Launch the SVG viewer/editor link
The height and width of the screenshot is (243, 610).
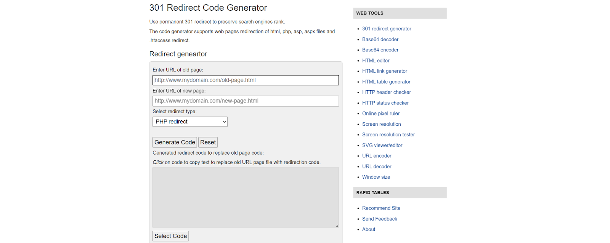382,145
